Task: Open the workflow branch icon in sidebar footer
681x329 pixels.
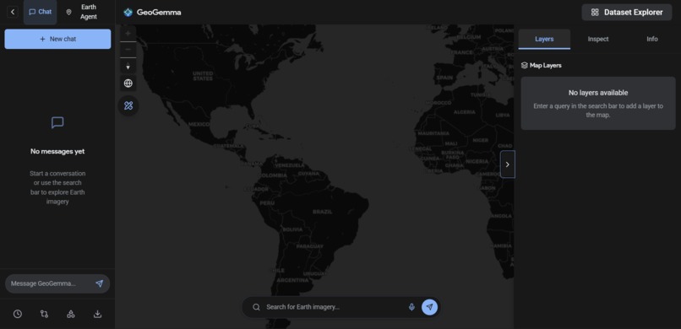Action: coord(44,314)
